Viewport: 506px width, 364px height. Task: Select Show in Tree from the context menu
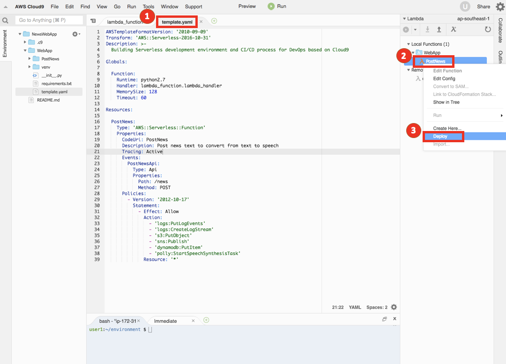(x=446, y=102)
